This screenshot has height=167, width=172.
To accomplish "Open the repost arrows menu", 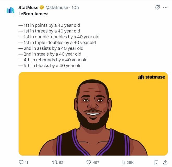I will click(x=55, y=162).
